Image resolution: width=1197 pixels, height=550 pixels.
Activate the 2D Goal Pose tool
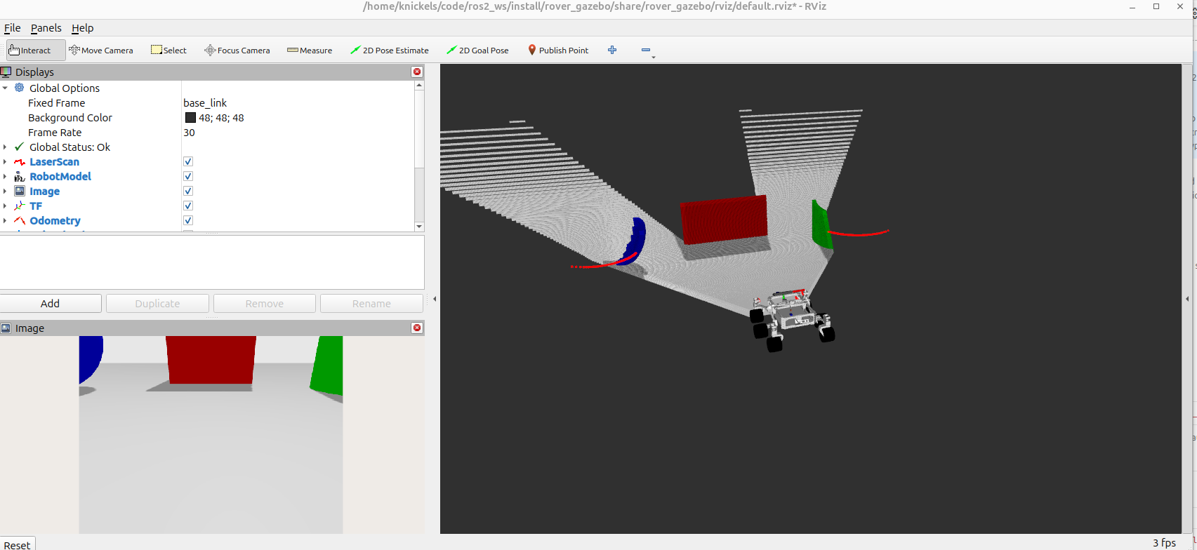pyautogui.click(x=477, y=51)
